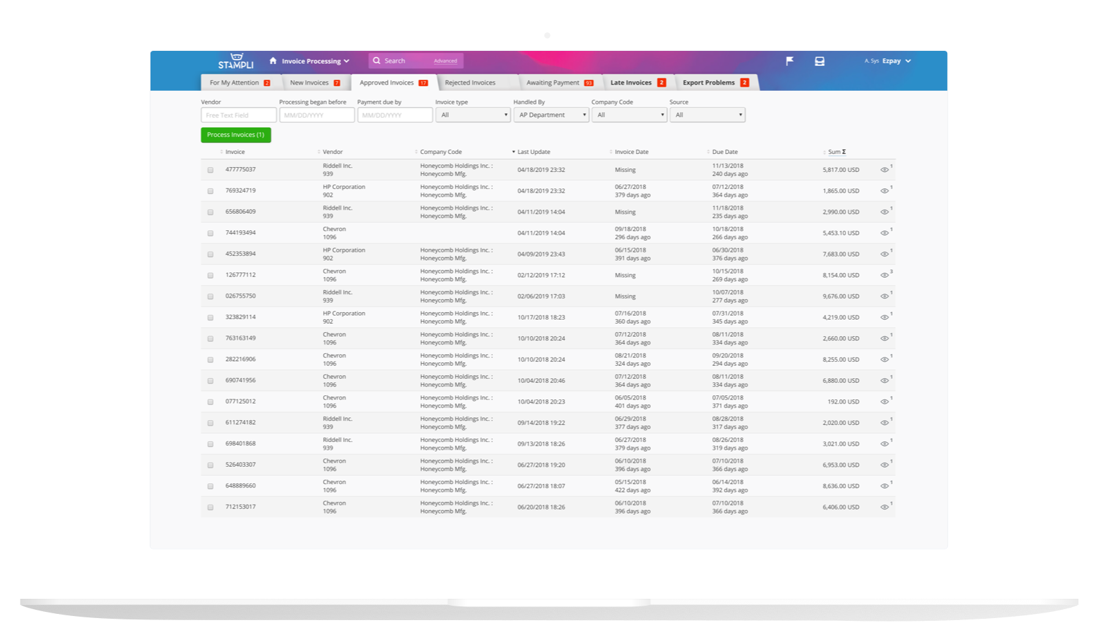Open the inbox tray icon
Screen dimensions: 1099x627
pyautogui.click(x=819, y=61)
